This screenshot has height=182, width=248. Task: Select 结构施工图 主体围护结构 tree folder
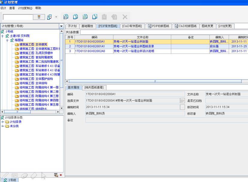(36, 79)
